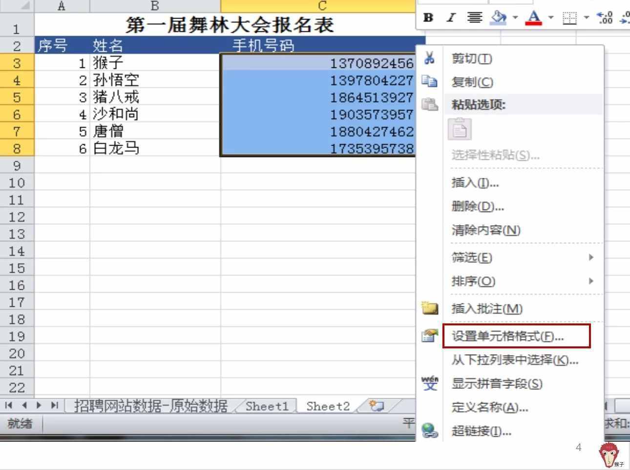Open the font color dropdown arrow
Viewport: 630px width, 470px height.
(550, 18)
